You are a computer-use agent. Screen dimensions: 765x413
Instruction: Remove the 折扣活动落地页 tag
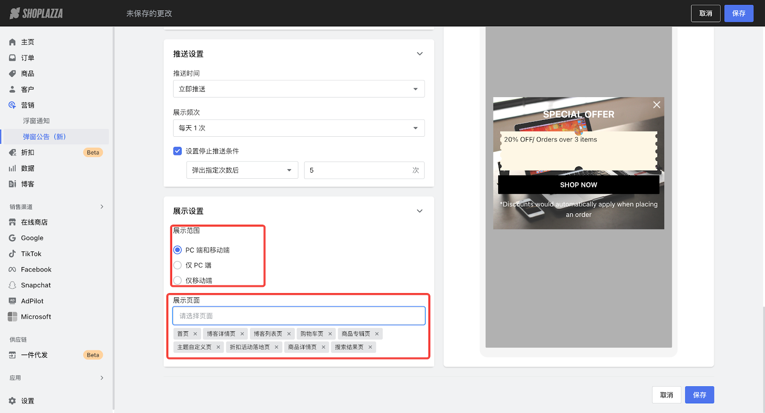point(276,348)
